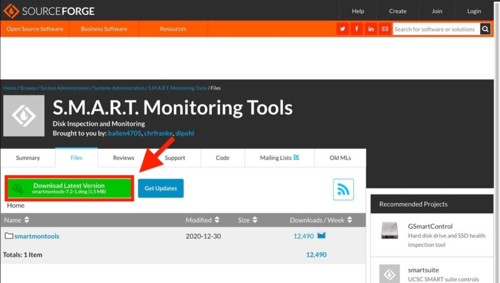Screen dimensions: 500x283
Task: Click the Home breadcrumb link
Action: [x=10, y=88]
